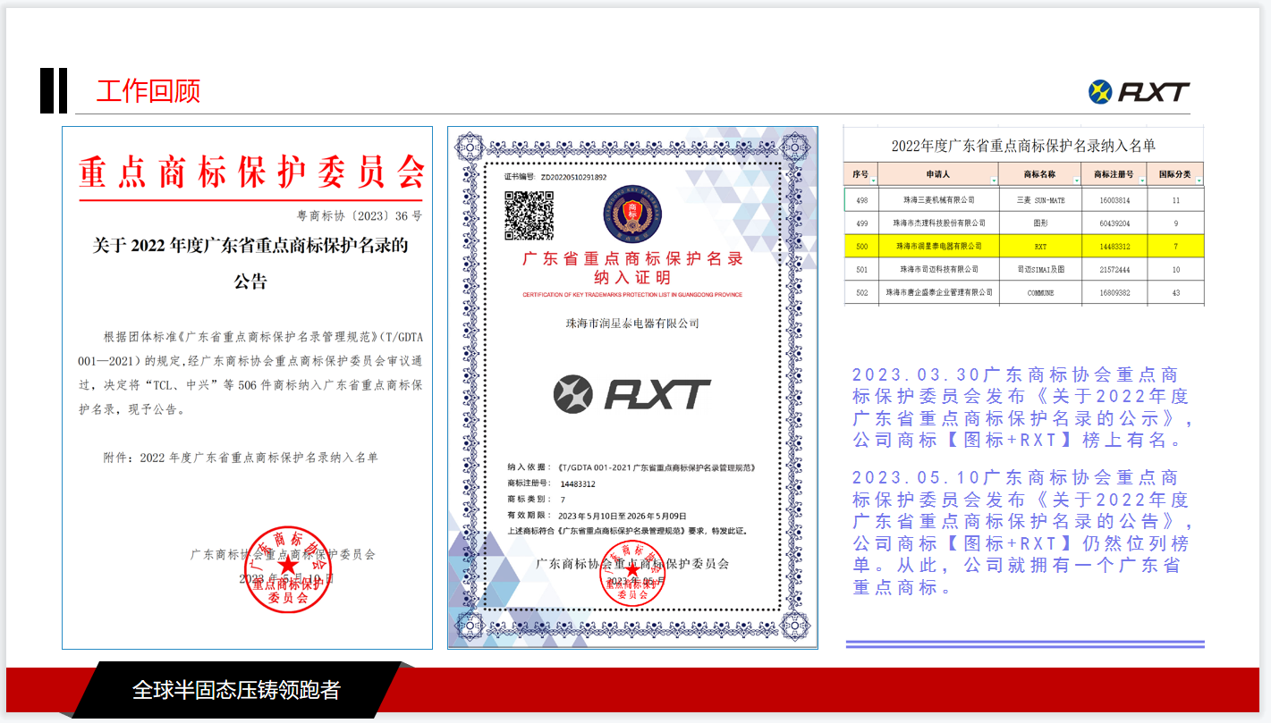Click the cell 60439204
1271x723 pixels.
[x=1114, y=223]
